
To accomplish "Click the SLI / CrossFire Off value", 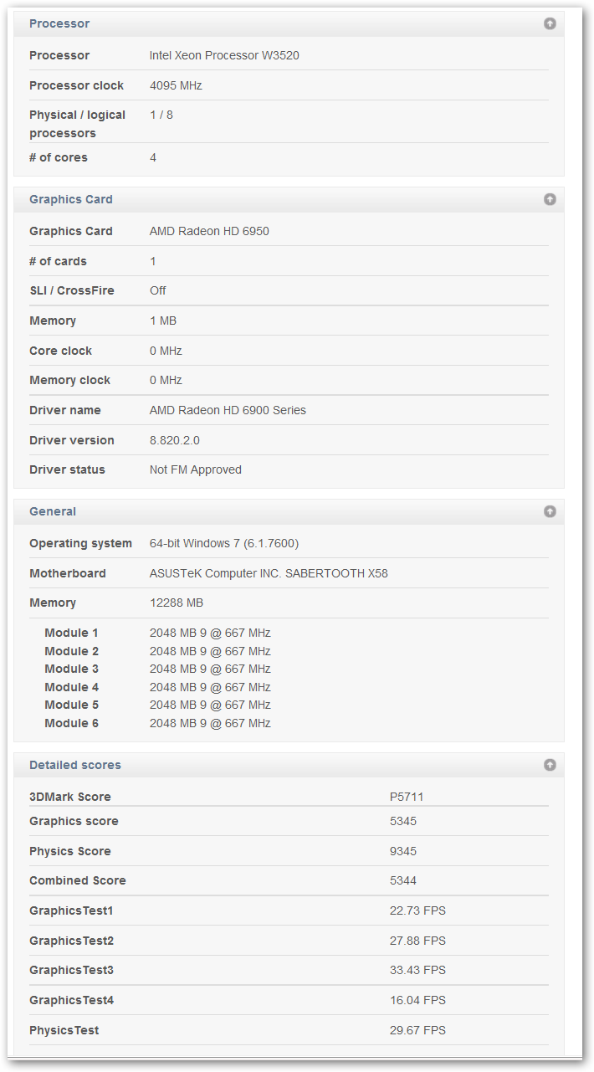I will pos(158,290).
